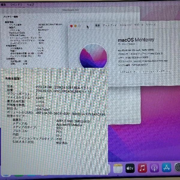
Task: Switch to the ストレージ tab
Action: click(x=125, y=25)
